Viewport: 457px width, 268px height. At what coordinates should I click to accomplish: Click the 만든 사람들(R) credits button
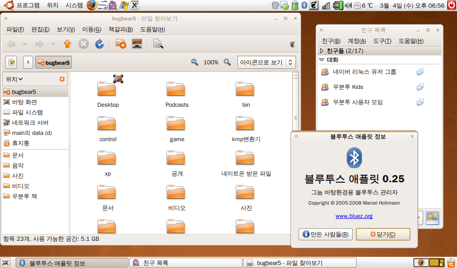(325, 234)
